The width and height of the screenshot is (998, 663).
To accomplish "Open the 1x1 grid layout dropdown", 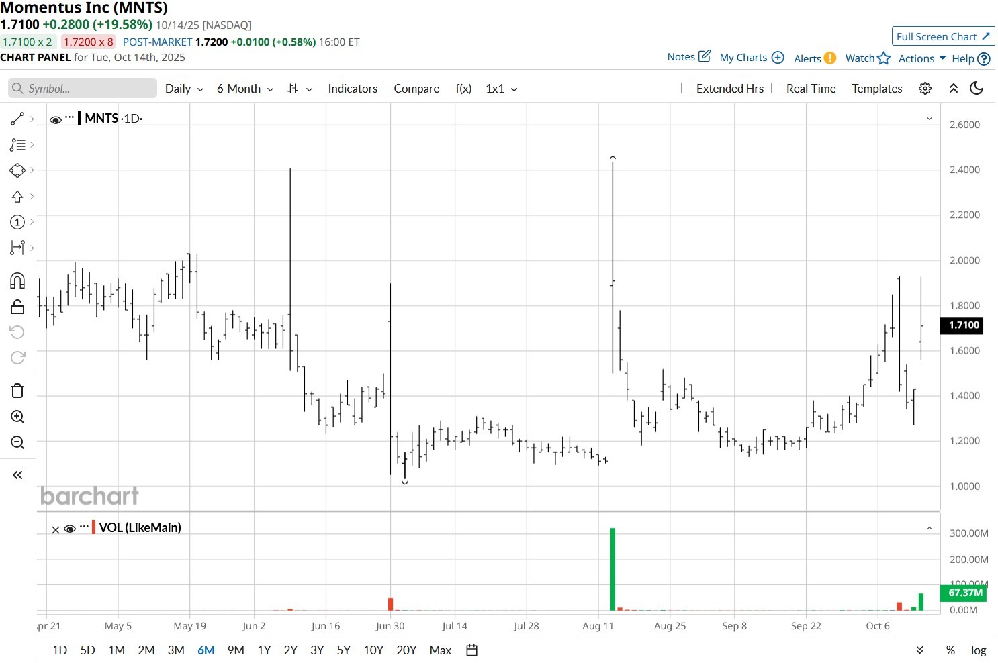I will (502, 89).
